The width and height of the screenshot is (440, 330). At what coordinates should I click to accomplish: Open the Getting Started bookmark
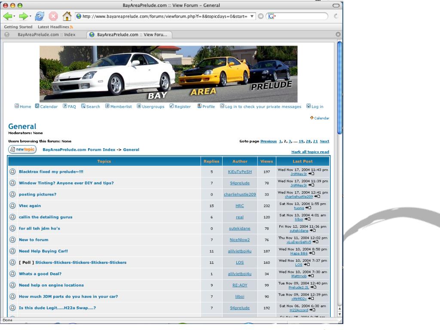pyautogui.click(x=18, y=27)
